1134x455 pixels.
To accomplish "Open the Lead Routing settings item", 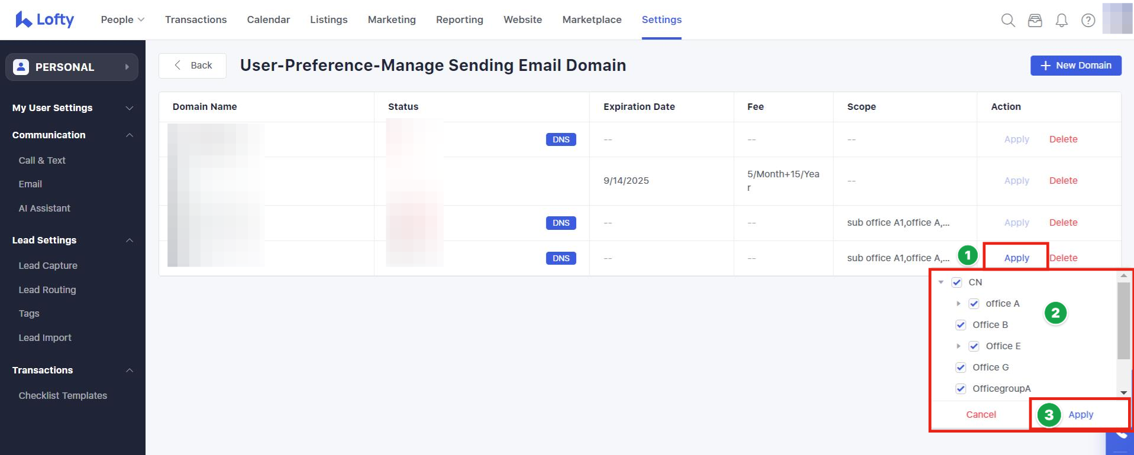I will (x=47, y=290).
